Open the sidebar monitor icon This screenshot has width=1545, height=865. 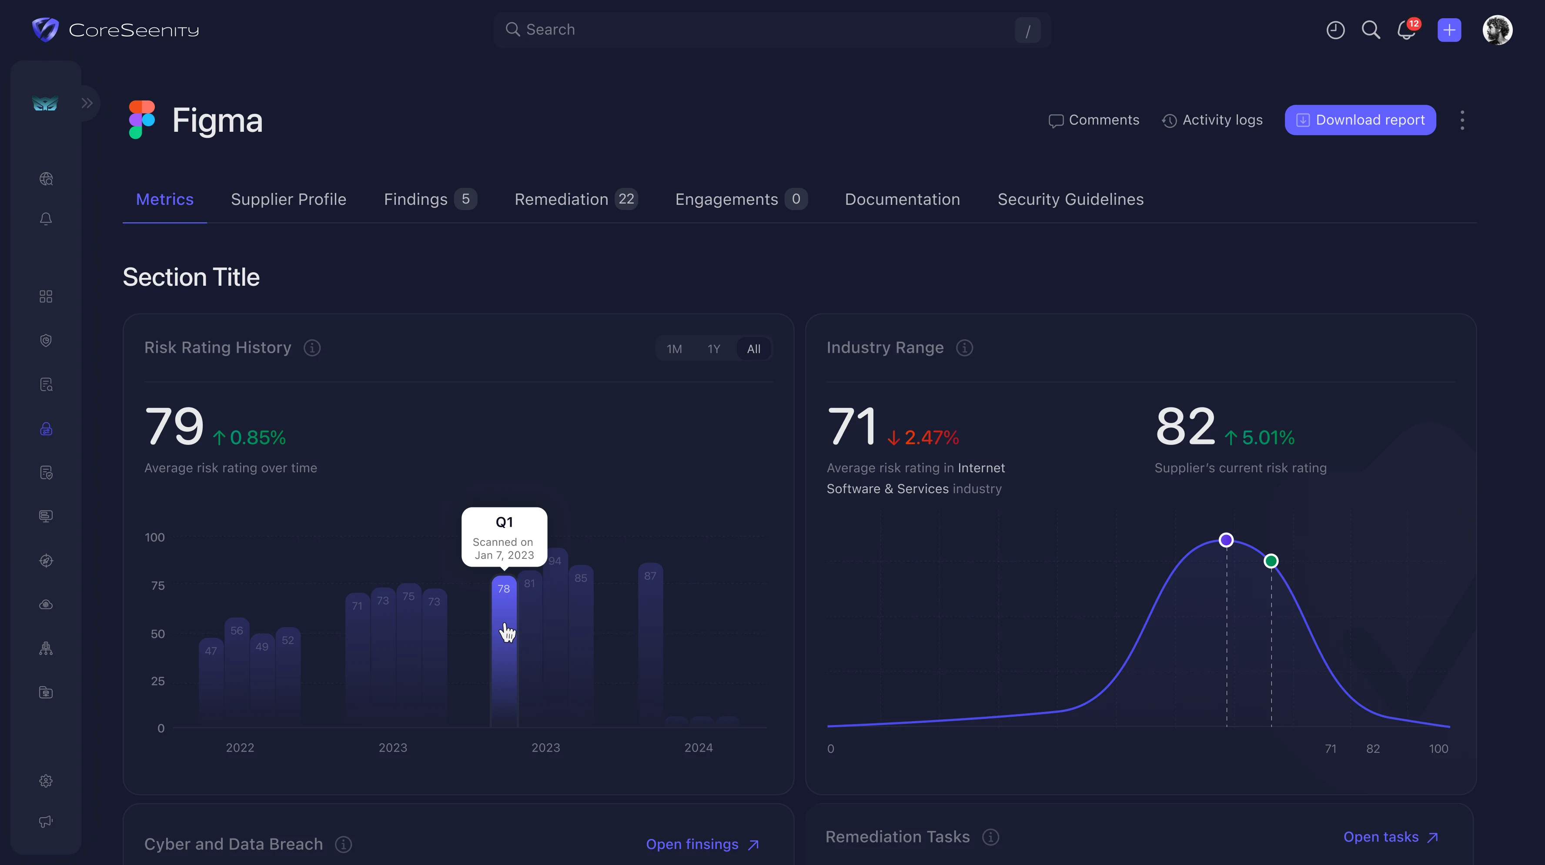pos(46,517)
